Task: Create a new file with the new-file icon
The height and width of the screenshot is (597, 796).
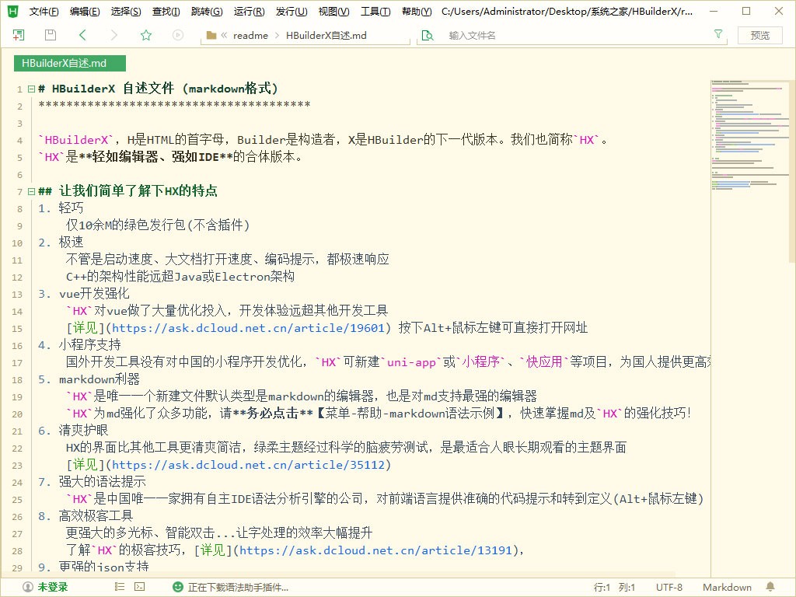Action: [x=18, y=34]
